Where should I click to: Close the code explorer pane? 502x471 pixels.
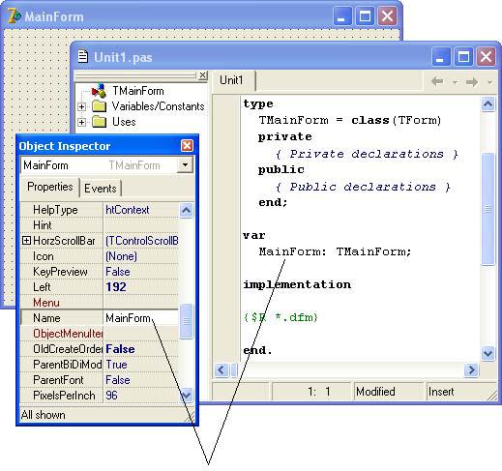[x=202, y=75]
